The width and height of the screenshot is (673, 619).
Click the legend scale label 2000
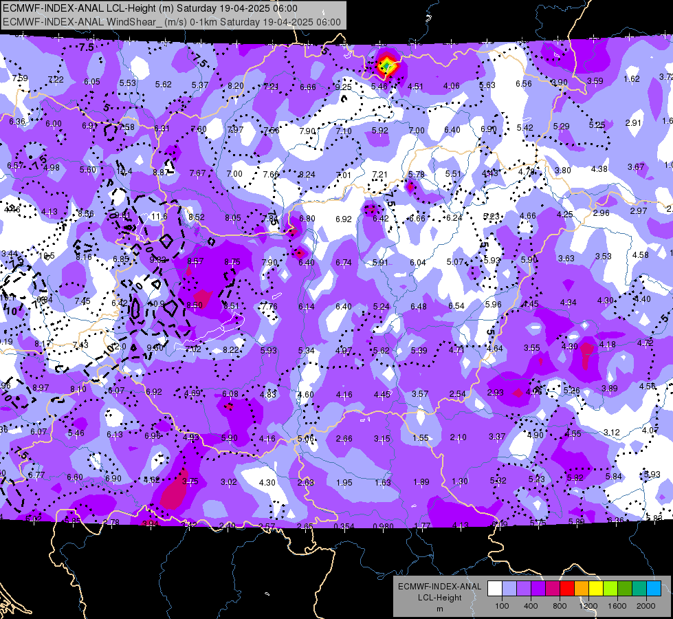click(646, 606)
